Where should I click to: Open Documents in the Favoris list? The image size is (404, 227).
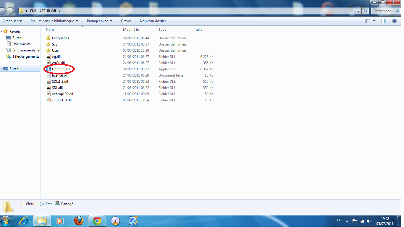21,44
